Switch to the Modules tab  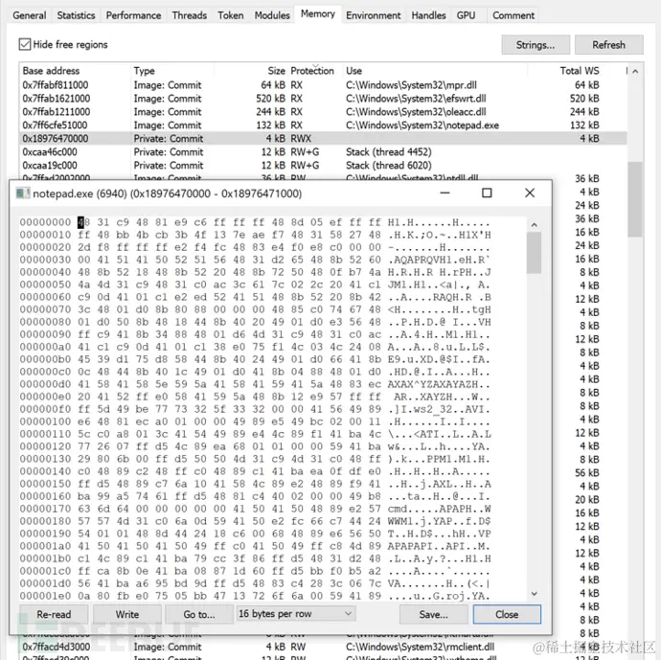click(x=272, y=15)
